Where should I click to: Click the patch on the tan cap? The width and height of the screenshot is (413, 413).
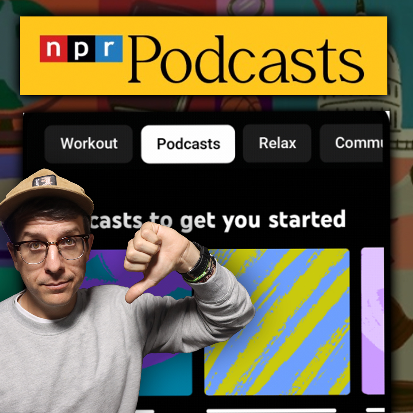coord(44,180)
